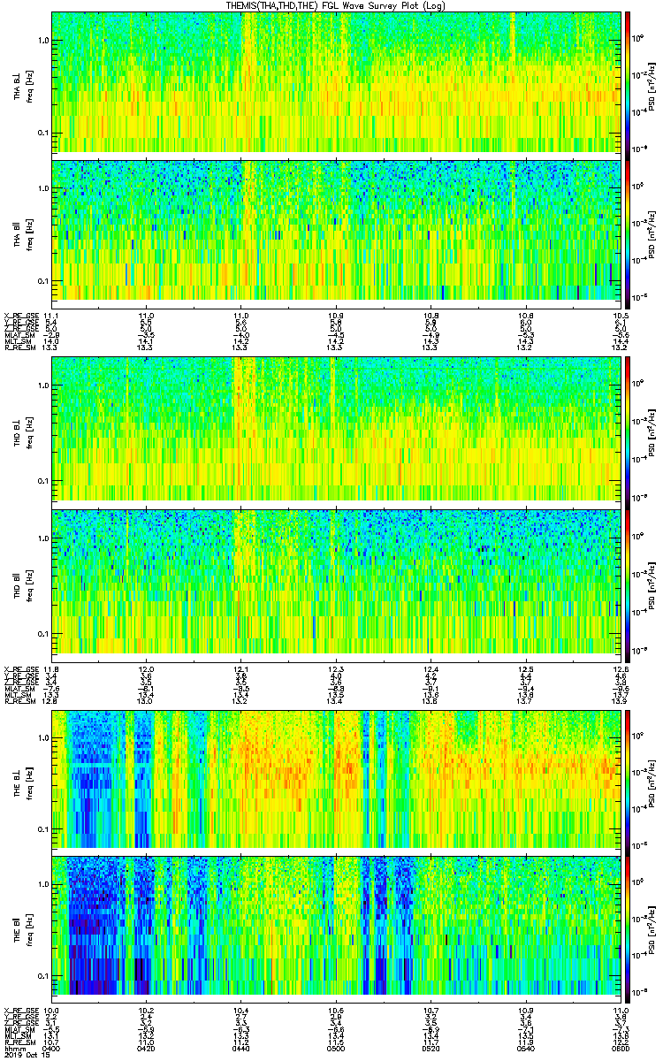Click R_RE_SM row label under the THA panels

[19, 348]
